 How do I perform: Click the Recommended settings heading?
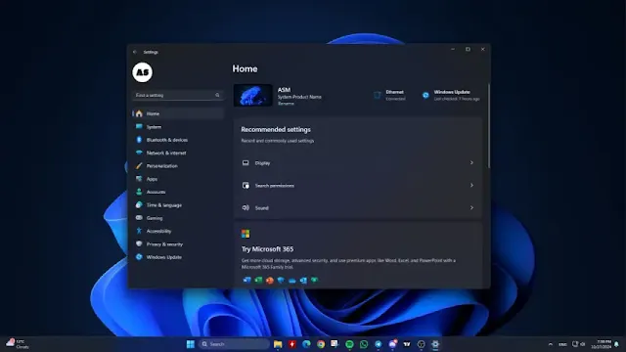(276, 129)
